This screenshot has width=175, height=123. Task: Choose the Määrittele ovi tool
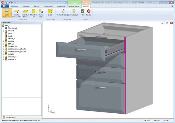[x=34, y=13]
